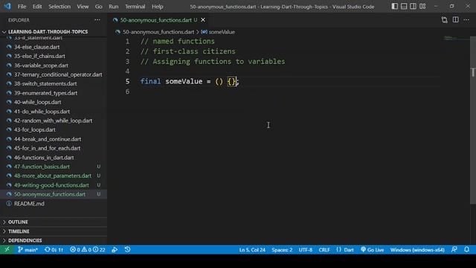
Task: Open 48-more_about_parameters.dart file
Action: [x=54, y=176]
